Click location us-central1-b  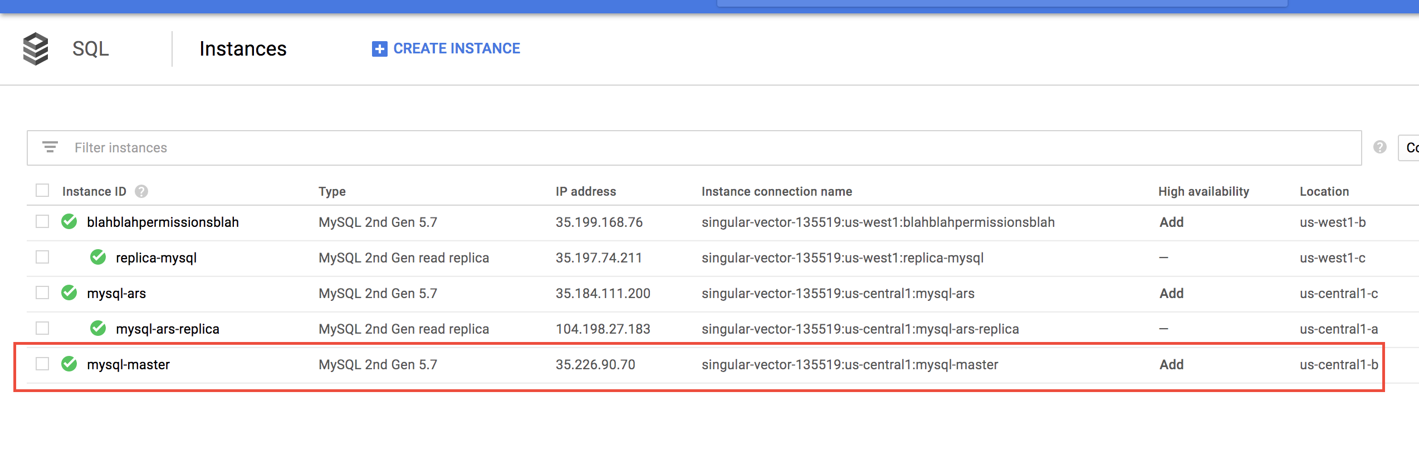point(1339,365)
